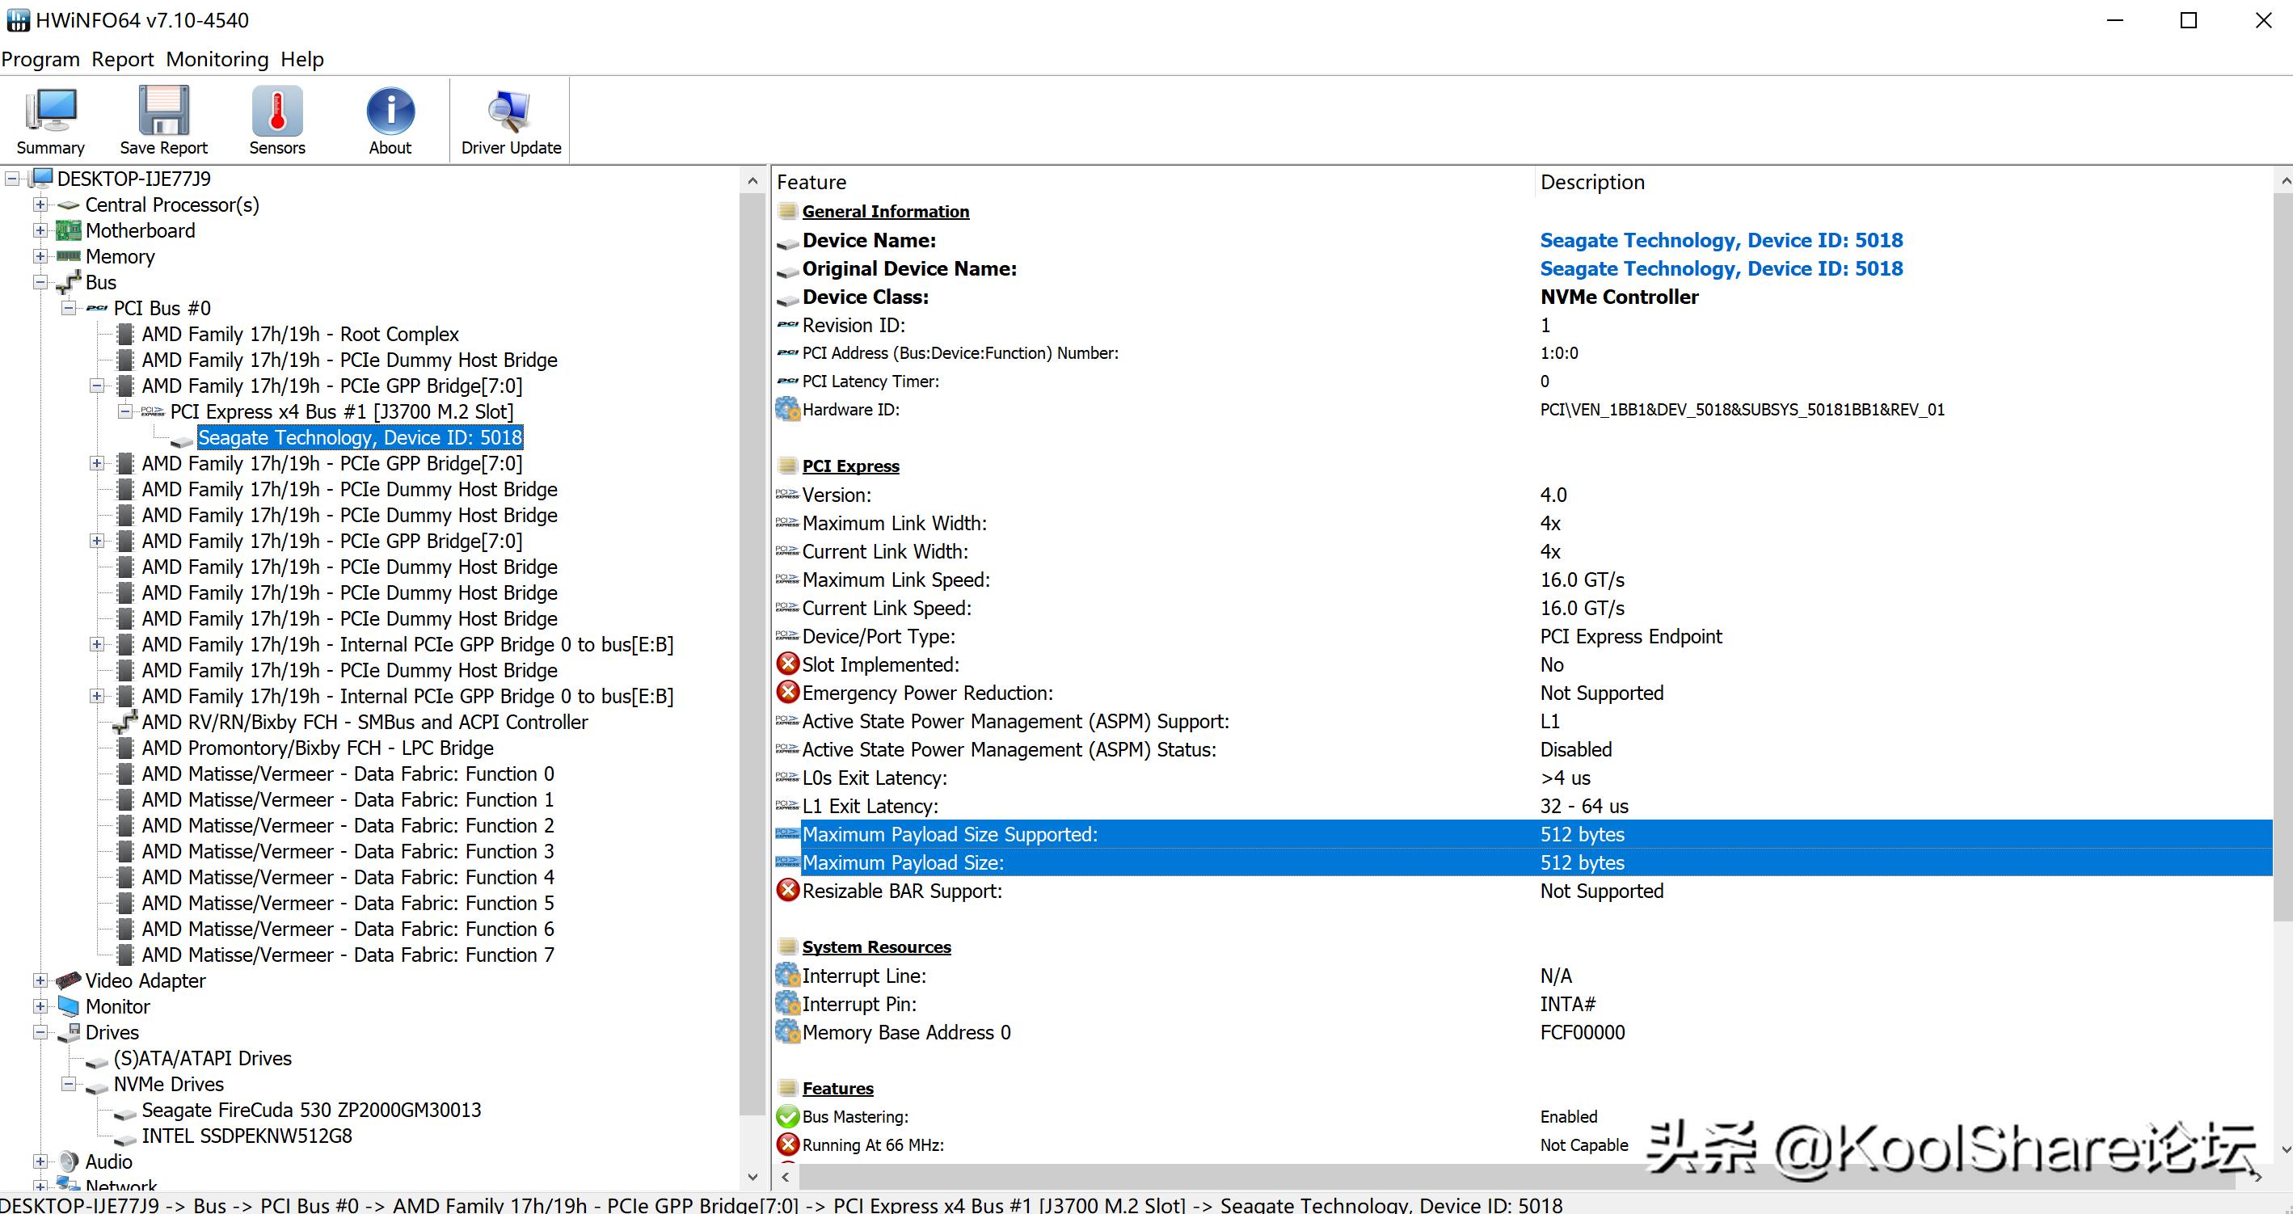Click the PCI Express section book icon
This screenshot has height=1214, width=2293.
[787, 465]
